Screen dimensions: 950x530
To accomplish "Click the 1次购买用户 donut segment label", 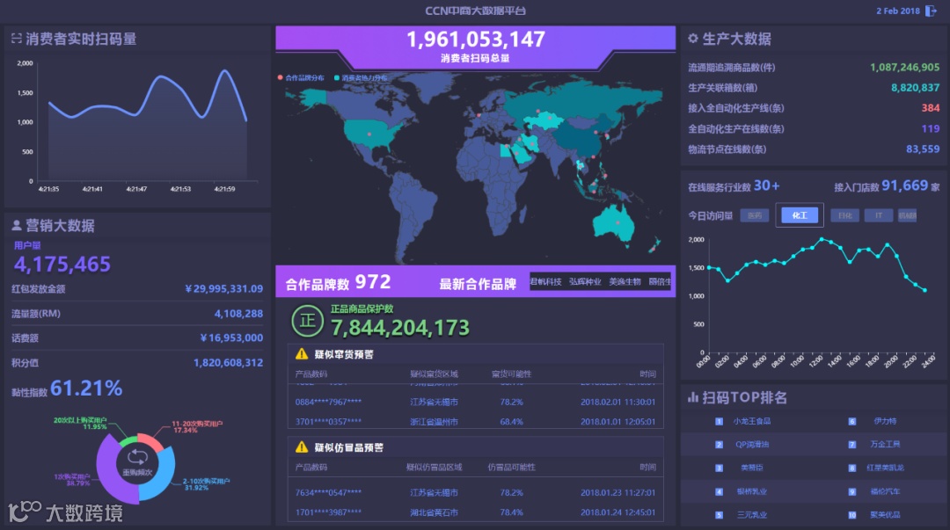I will point(72,480).
